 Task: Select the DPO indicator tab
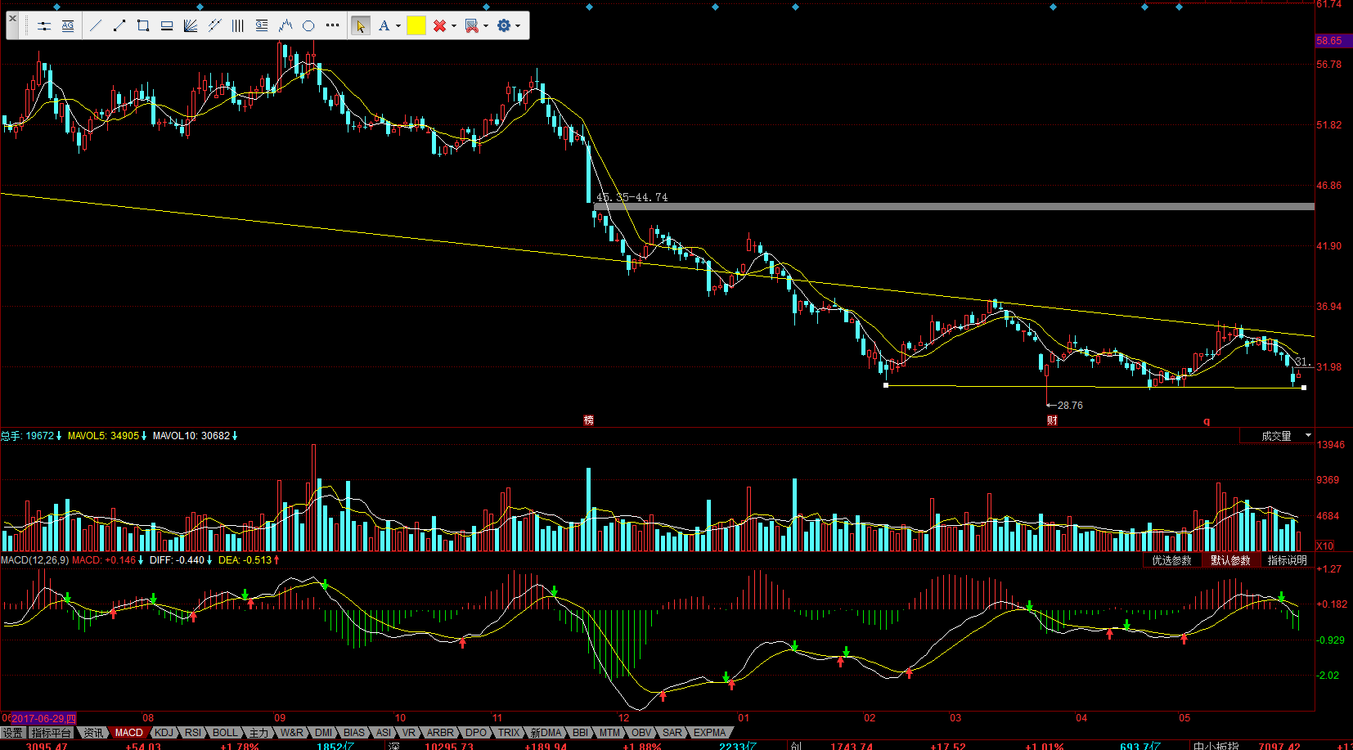pyautogui.click(x=475, y=733)
